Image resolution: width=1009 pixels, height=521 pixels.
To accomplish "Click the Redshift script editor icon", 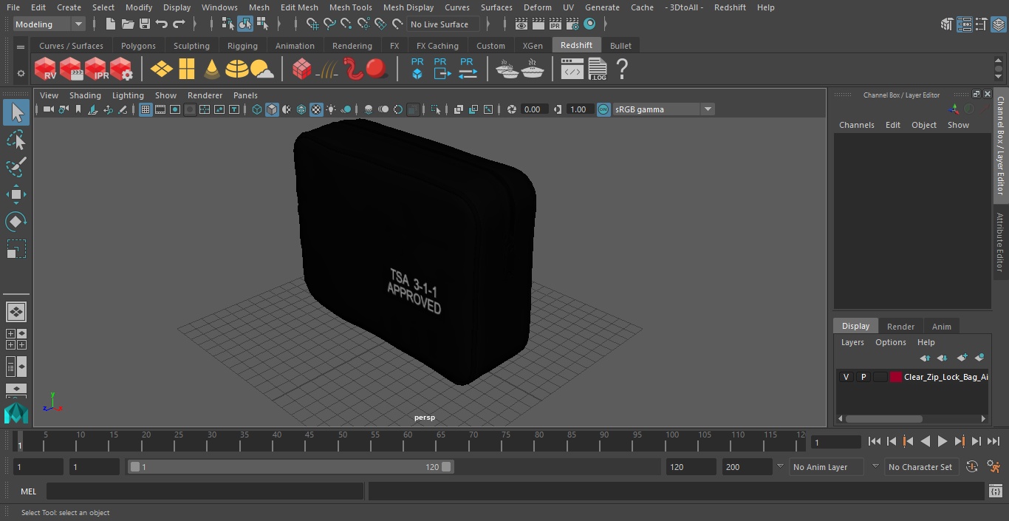I will [572, 69].
